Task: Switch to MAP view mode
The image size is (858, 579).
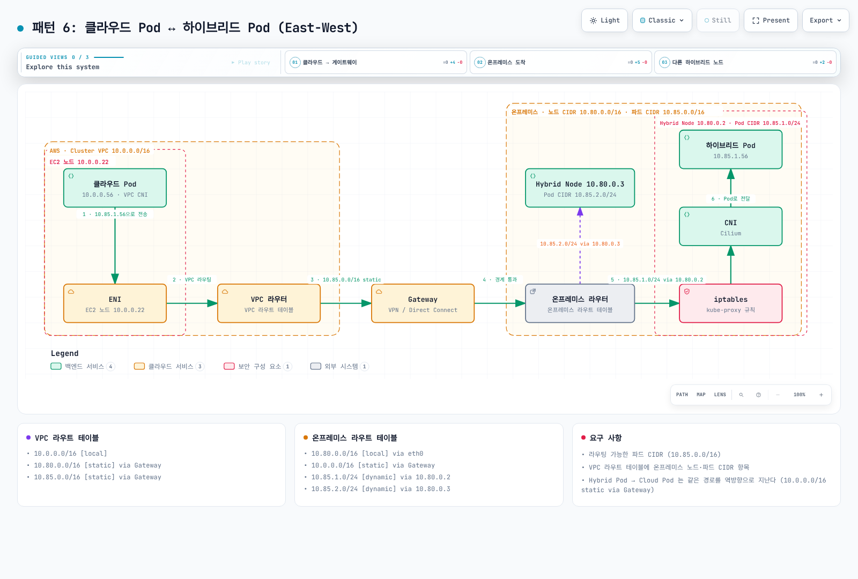Action: [701, 395]
